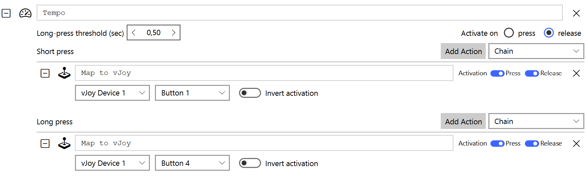Click the joystick icon in Short press action

[64, 73]
